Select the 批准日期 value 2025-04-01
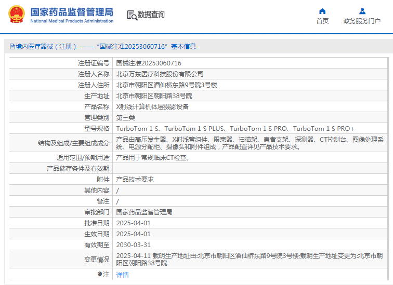Image resolution: width=393 pixels, height=285 pixels. coord(133,223)
